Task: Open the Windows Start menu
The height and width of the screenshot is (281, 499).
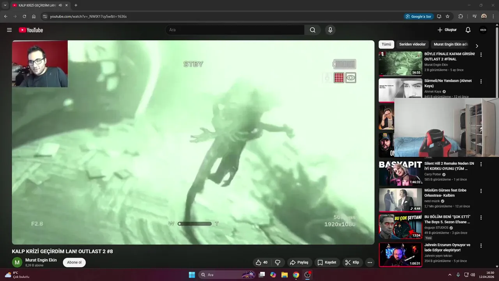Action: click(x=192, y=275)
